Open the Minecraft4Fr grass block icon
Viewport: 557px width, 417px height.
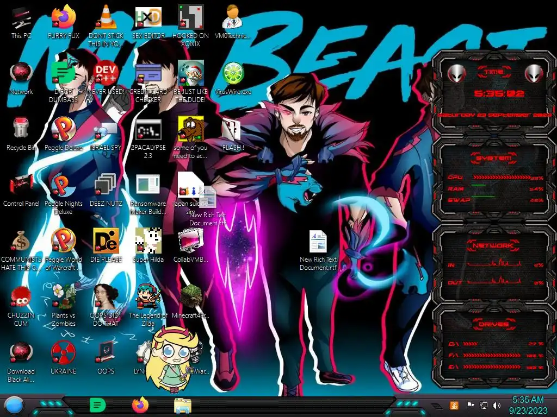coord(190,301)
